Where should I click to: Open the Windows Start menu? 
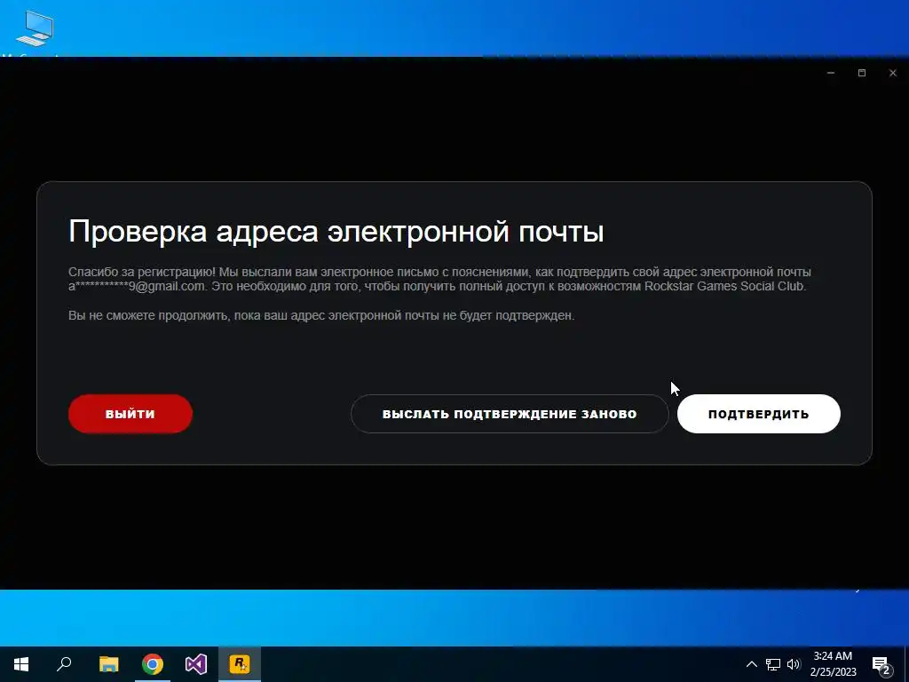pyautogui.click(x=21, y=664)
